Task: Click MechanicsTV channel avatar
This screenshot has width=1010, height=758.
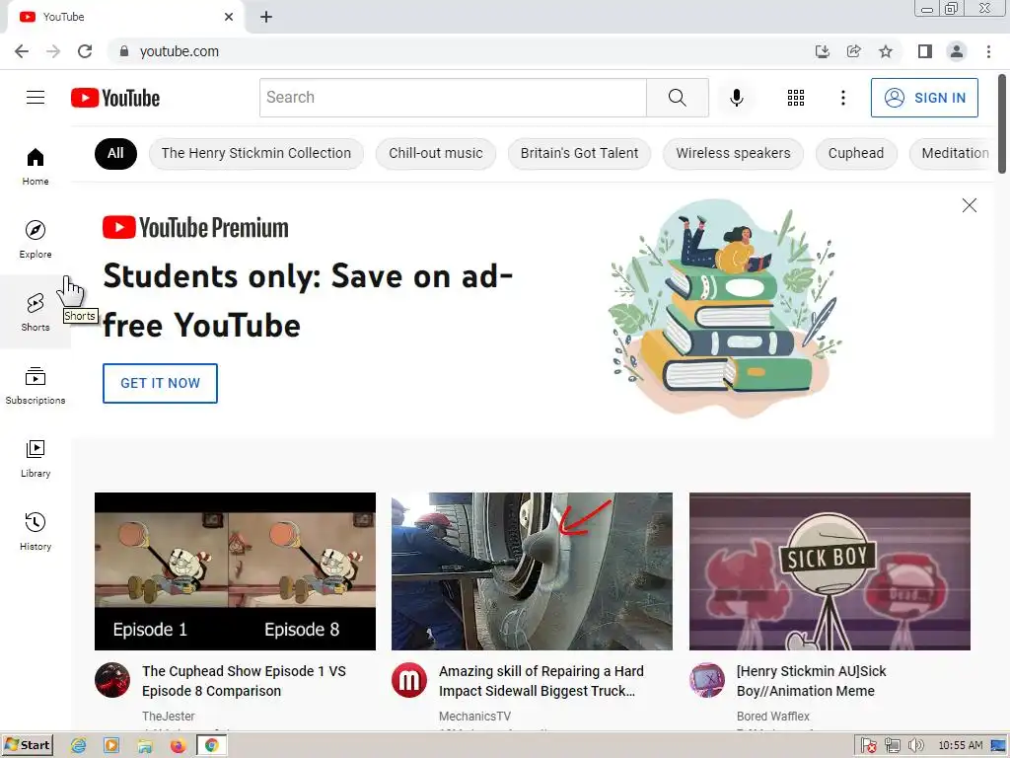Action: [x=409, y=680]
